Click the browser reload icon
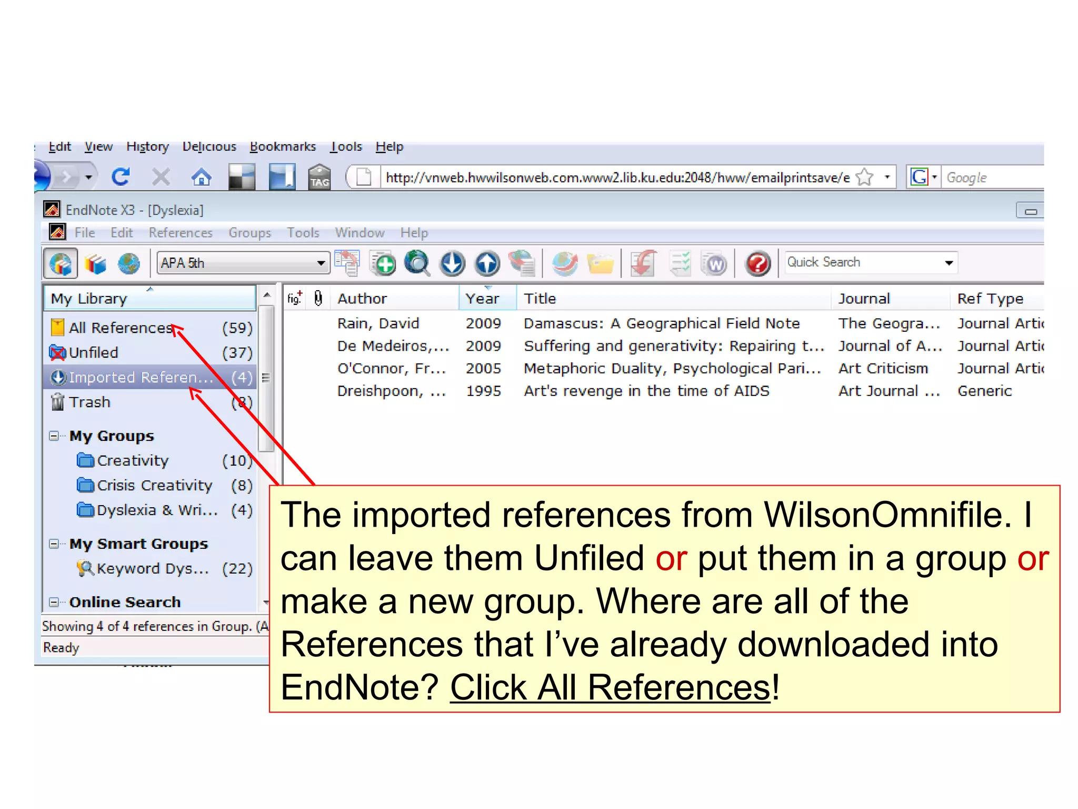Viewport: 1078px width, 809px height. click(121, 177)
